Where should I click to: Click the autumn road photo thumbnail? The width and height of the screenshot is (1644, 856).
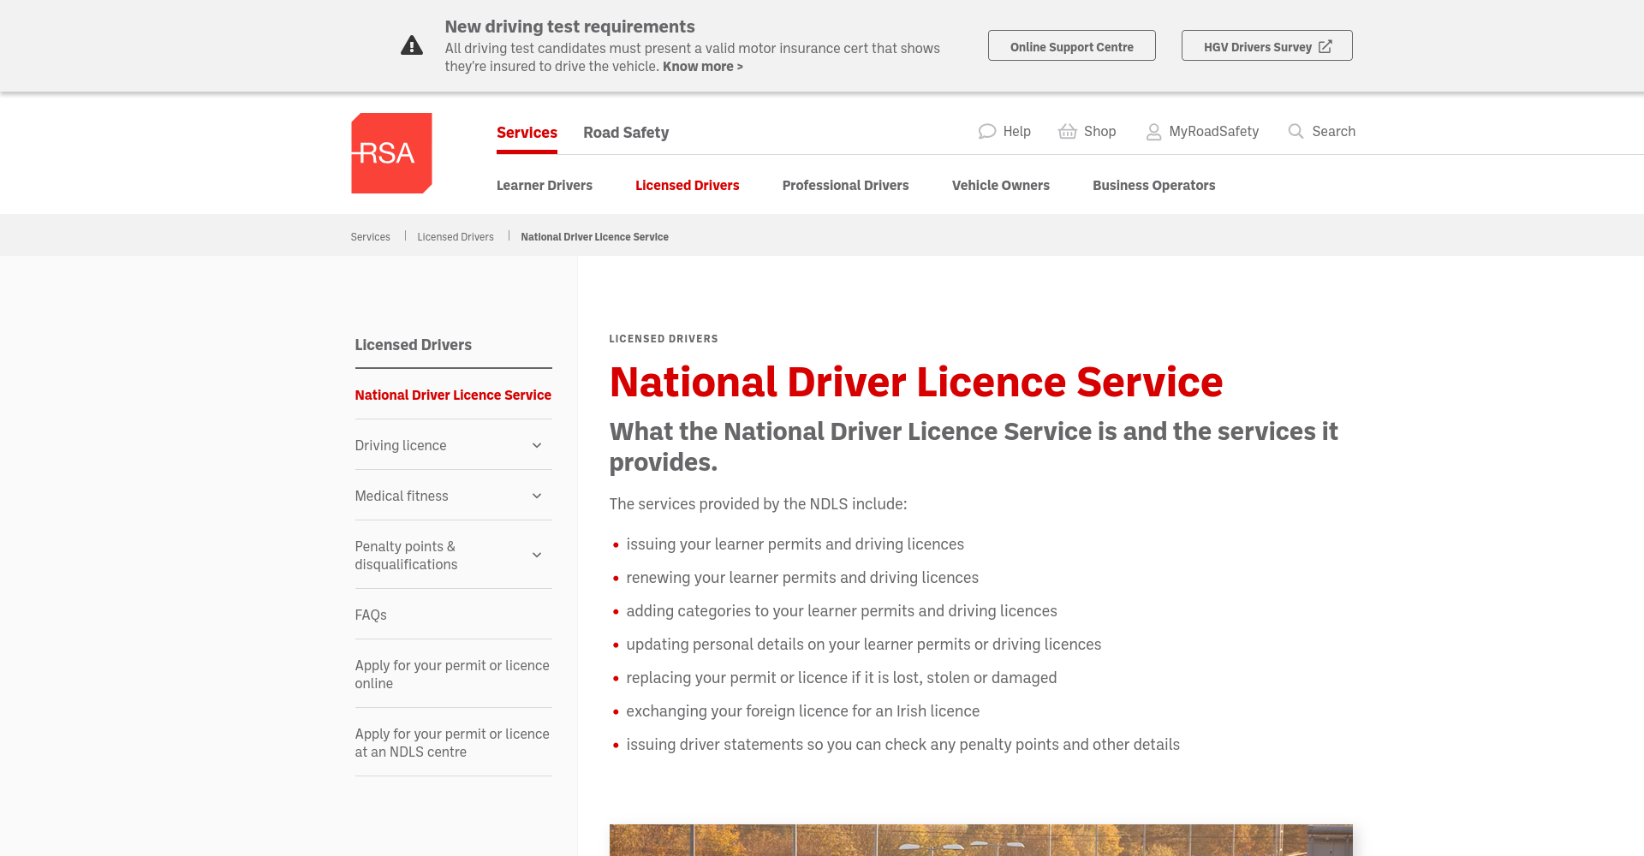click(981, 840)
